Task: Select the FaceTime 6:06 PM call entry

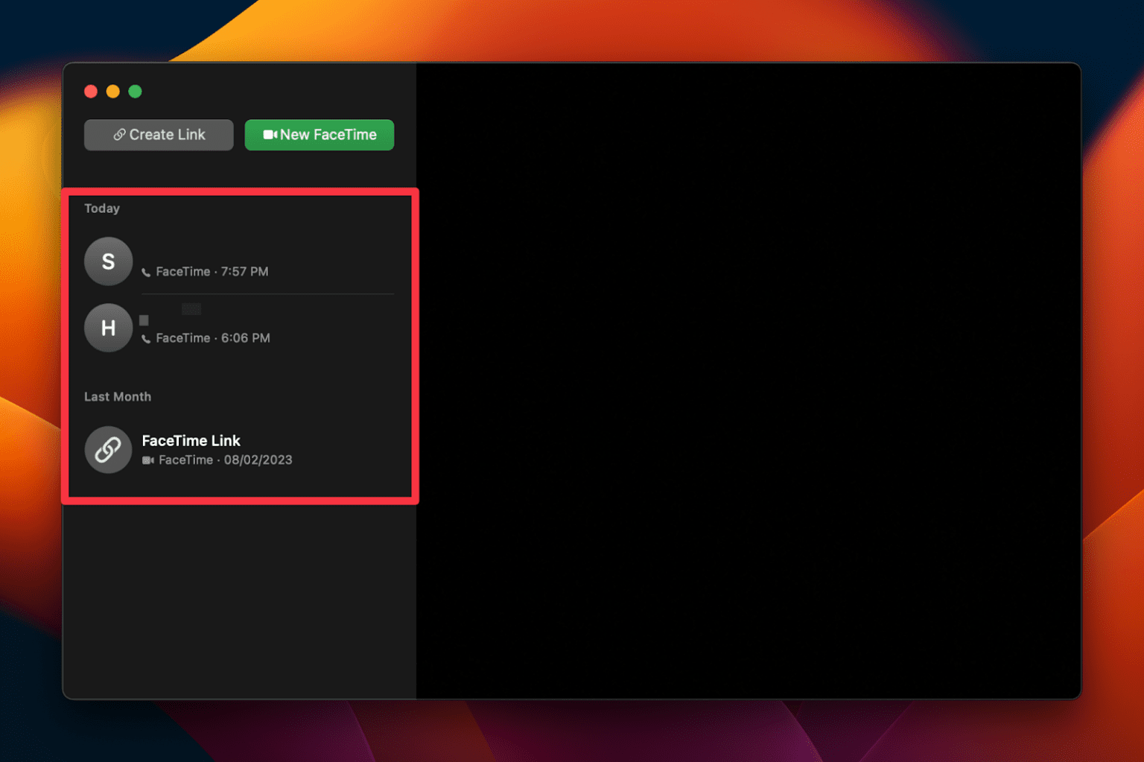Action: [x=213, y=338]
